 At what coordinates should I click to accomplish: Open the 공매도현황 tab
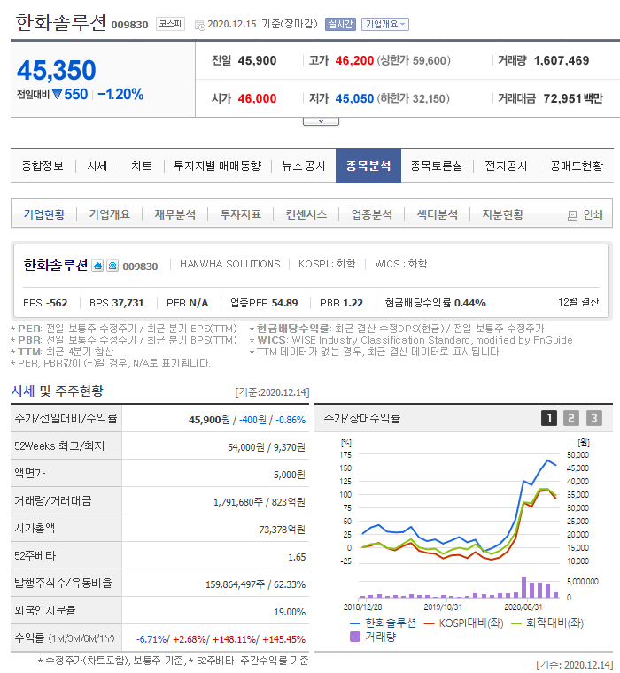(x=577, y=166)
